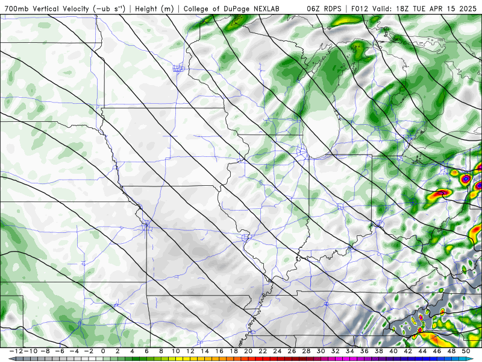Click the '18' color scale label
The image size is (482, 362).
point(234,351)
